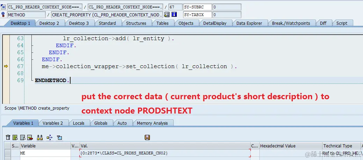Click the SY-TABIX value field showing 0
The width and height of the screenshot is (363, 160).
(227, 15)
